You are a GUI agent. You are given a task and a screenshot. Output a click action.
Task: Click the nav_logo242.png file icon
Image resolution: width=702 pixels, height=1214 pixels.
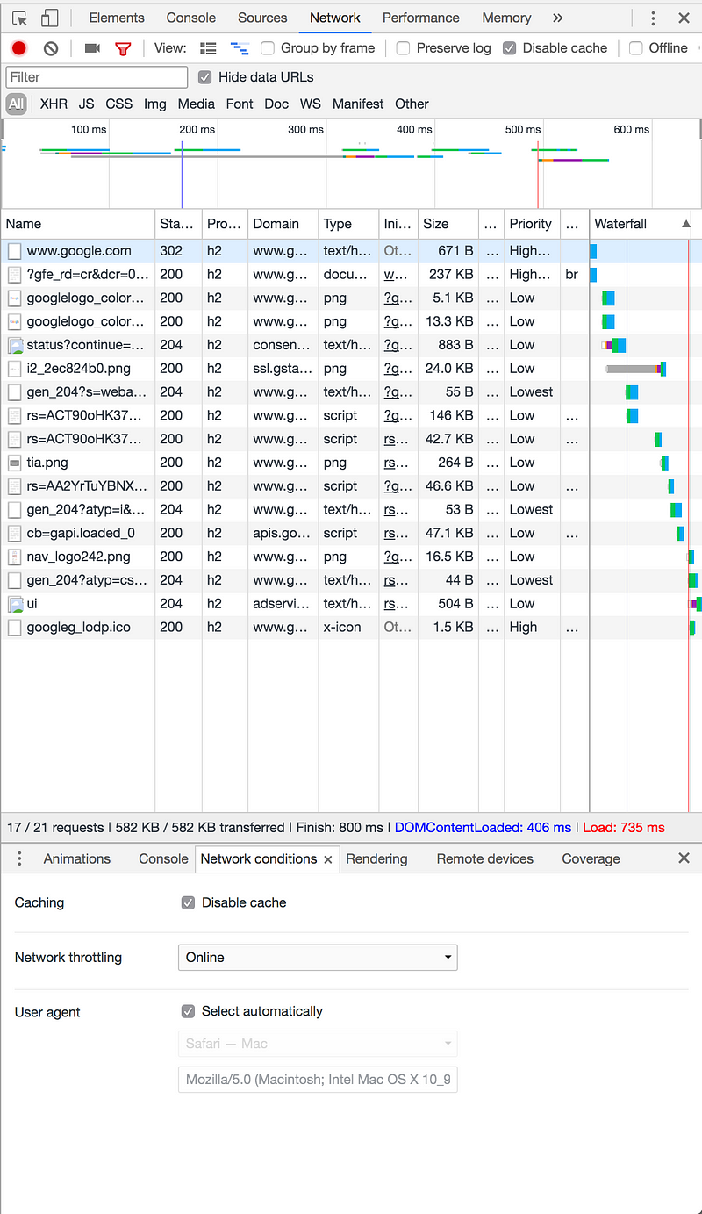pyautogui.click(x=14, y=557)
